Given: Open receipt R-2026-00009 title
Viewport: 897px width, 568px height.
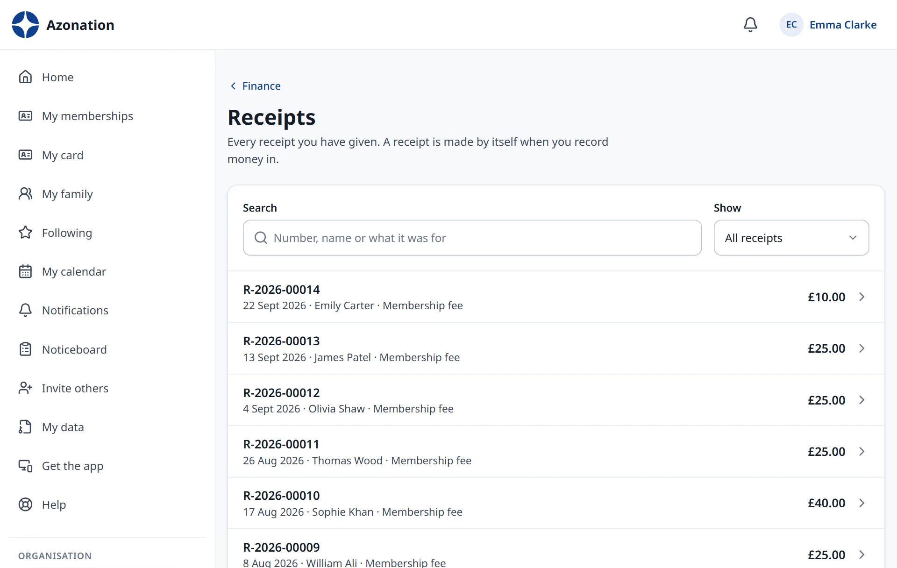Looking at the screenshot, I should click(x=281, y=547).
